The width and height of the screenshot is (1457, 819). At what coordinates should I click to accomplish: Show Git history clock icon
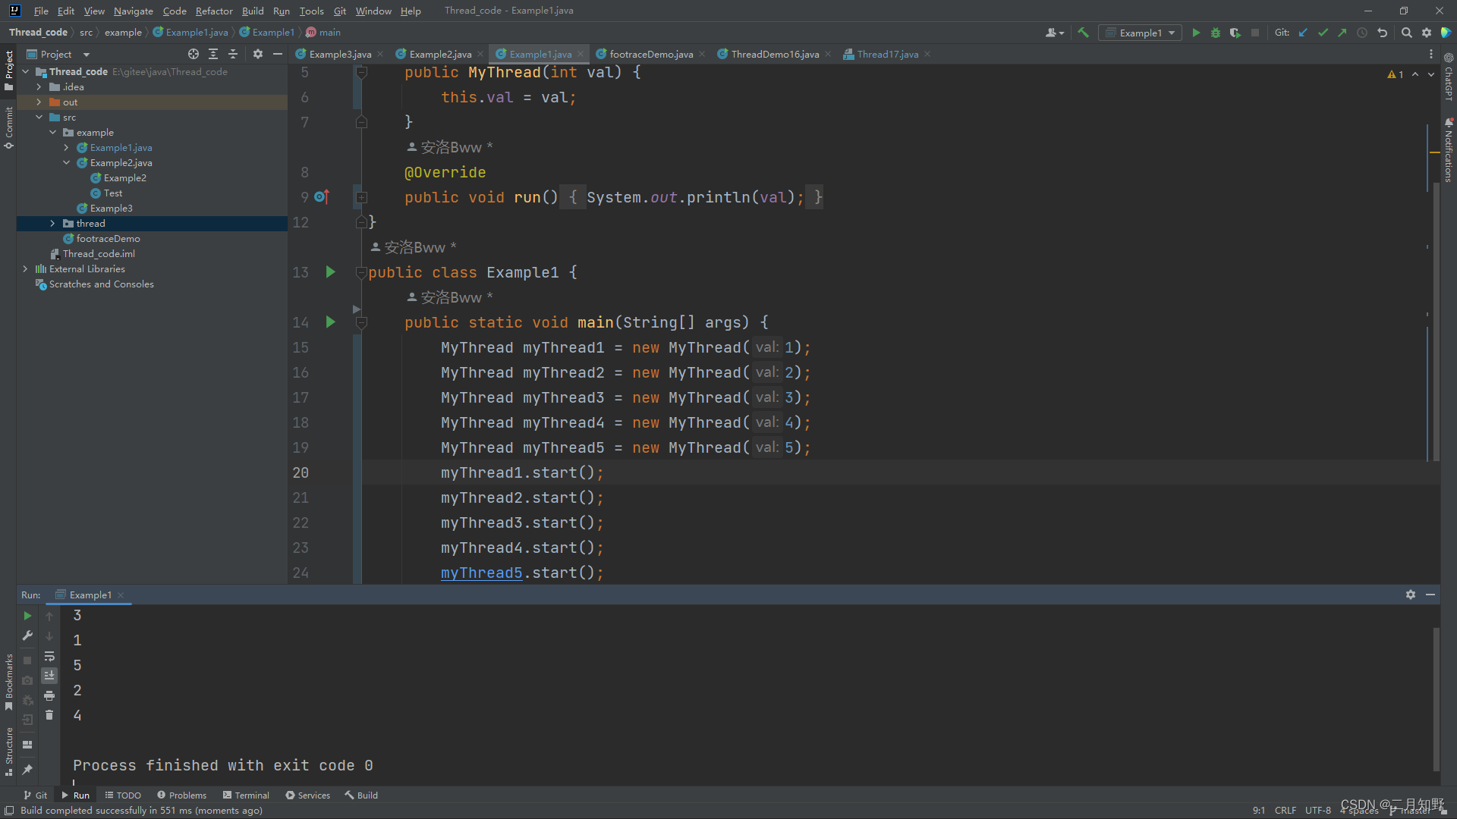1362,33
